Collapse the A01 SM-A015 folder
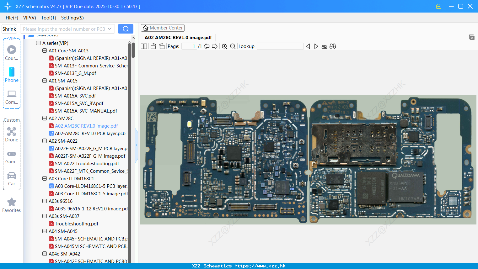478x269 pixels. 45,81
